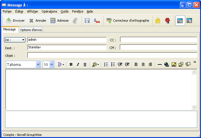Toggle Italic formatting
The image size is (201, 138).
coord(78,64)
